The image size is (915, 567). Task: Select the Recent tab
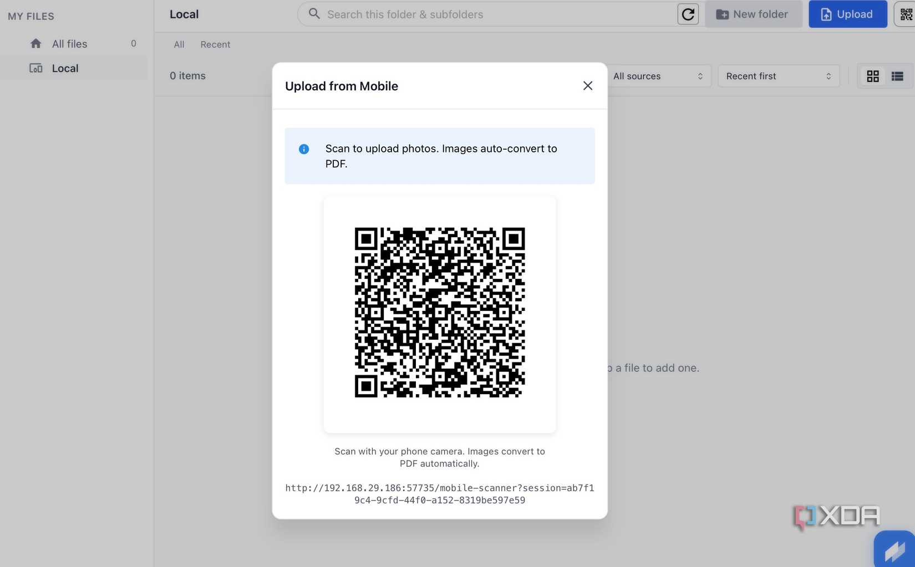tap(215, 44)
